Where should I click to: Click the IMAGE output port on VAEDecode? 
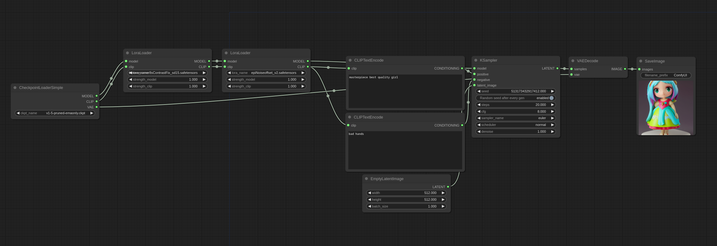click(x=625, y=69)
